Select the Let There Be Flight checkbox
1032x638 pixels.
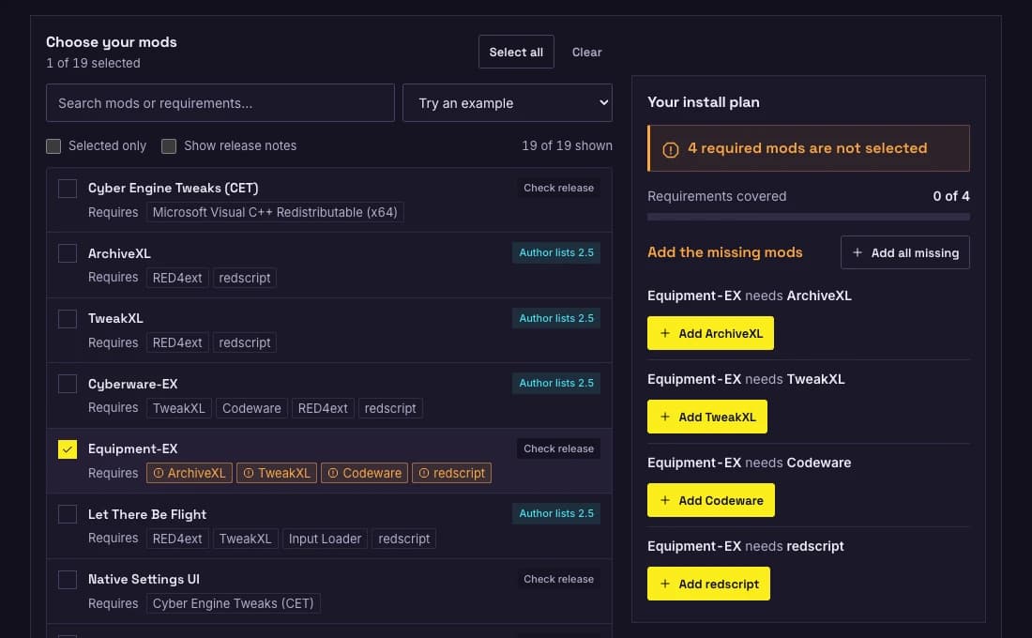click(68, 514)
